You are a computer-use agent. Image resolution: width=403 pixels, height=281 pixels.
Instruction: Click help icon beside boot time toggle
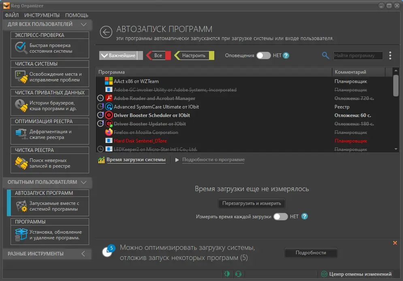(x=305, y=217)
